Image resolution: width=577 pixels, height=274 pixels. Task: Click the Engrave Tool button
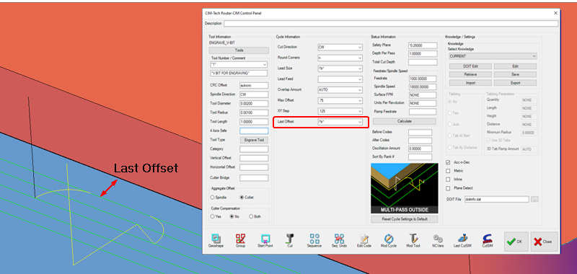click(254, 140)
